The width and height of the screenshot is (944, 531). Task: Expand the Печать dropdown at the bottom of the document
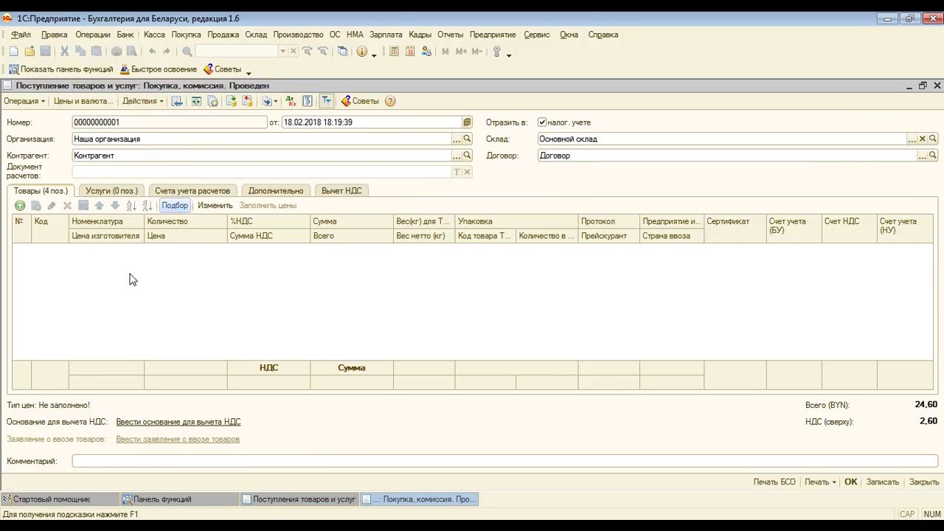click(820, 482)
